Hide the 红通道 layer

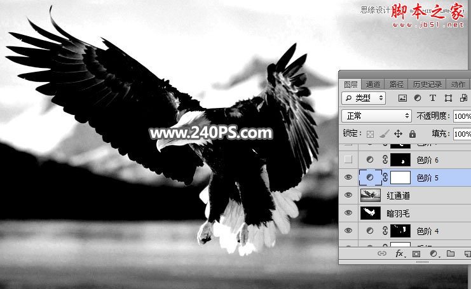coord(348,195)
